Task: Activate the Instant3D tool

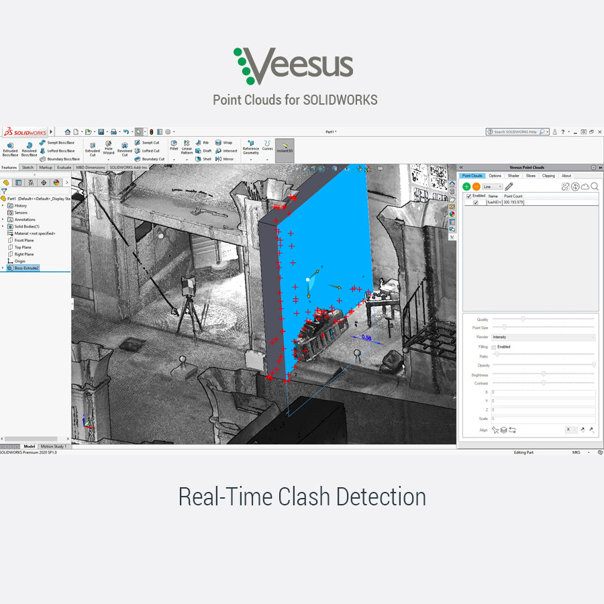Action: pyautogui.click(x=283, y=149)
